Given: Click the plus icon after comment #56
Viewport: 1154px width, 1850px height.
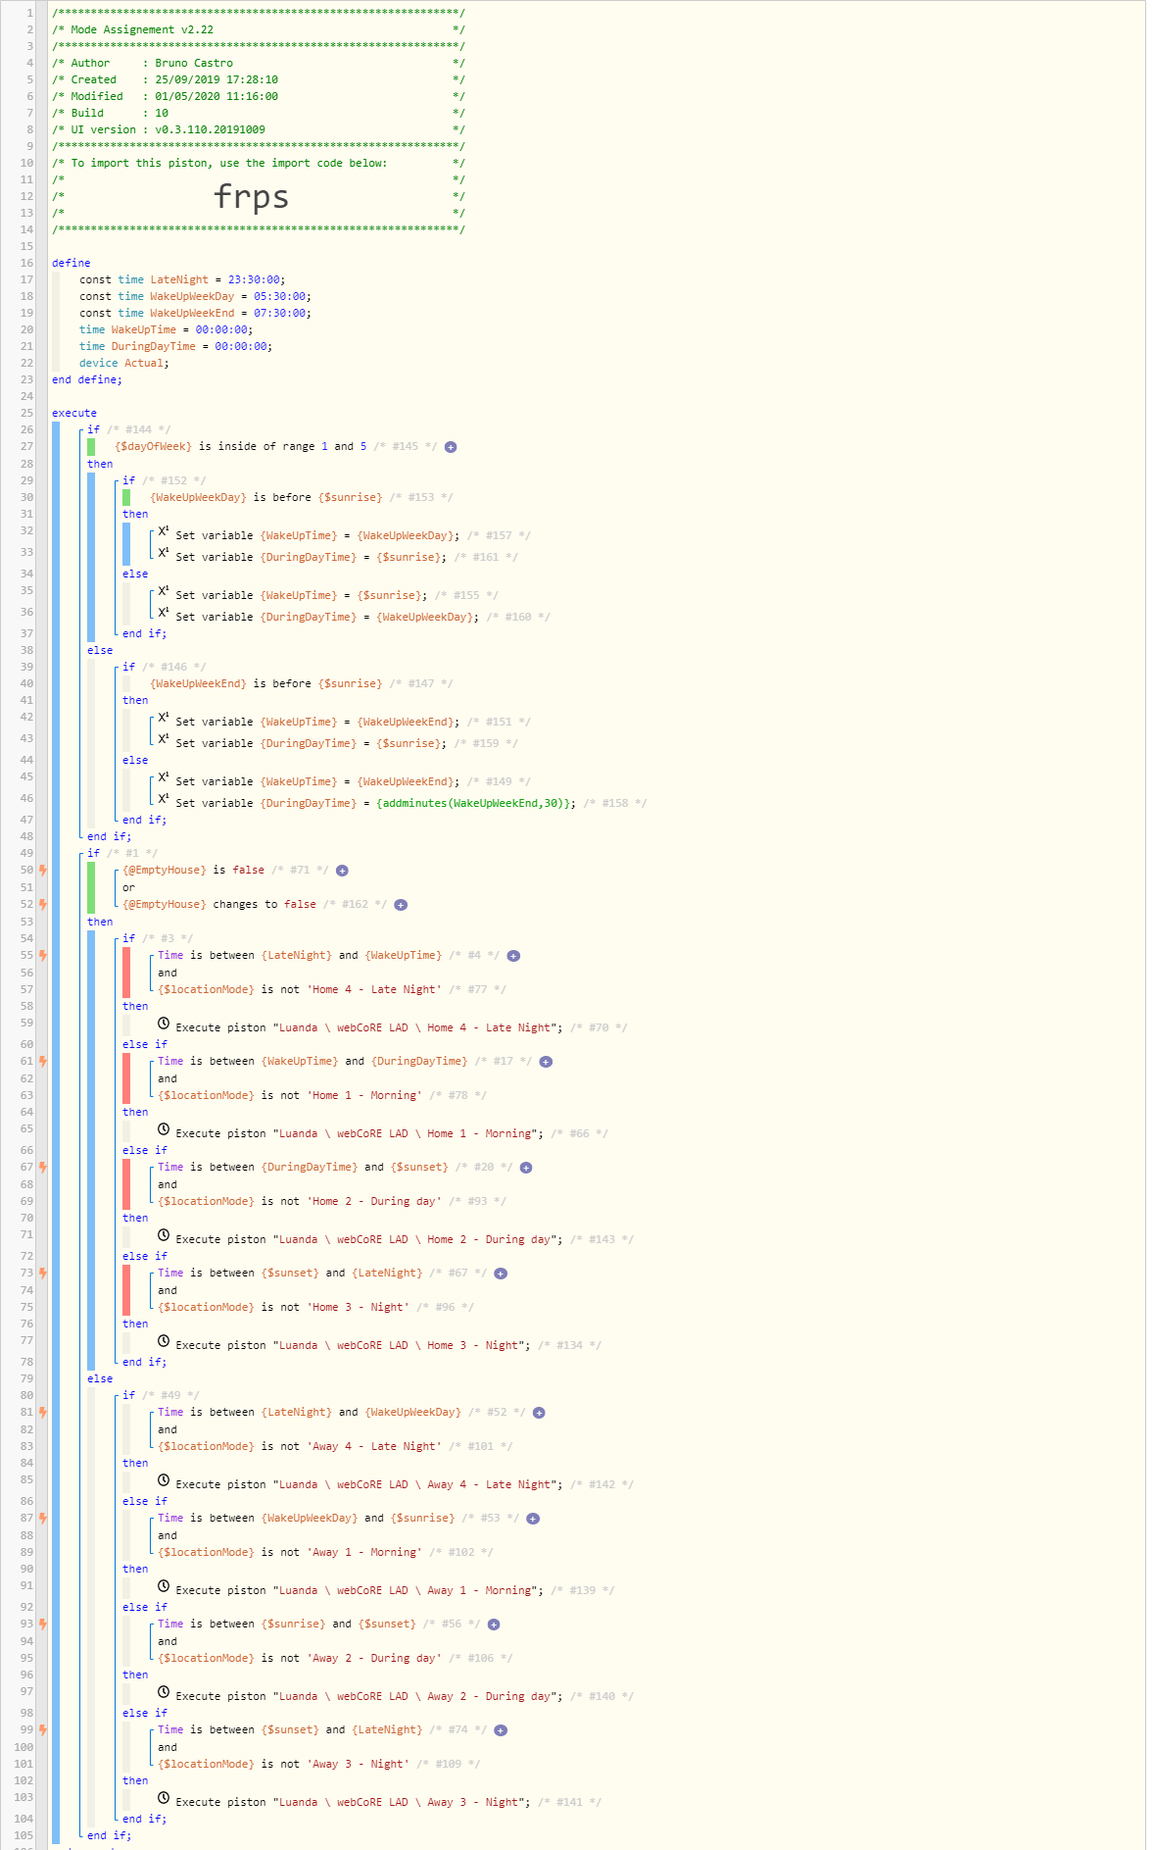Looking at the screenshot, I should [x=494, y=1625].
